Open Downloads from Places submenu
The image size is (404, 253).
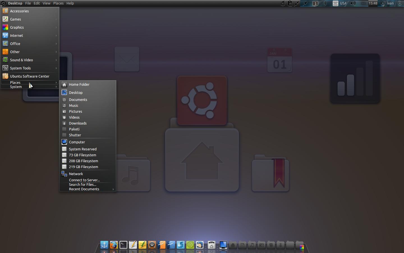(x=88, y=123)
